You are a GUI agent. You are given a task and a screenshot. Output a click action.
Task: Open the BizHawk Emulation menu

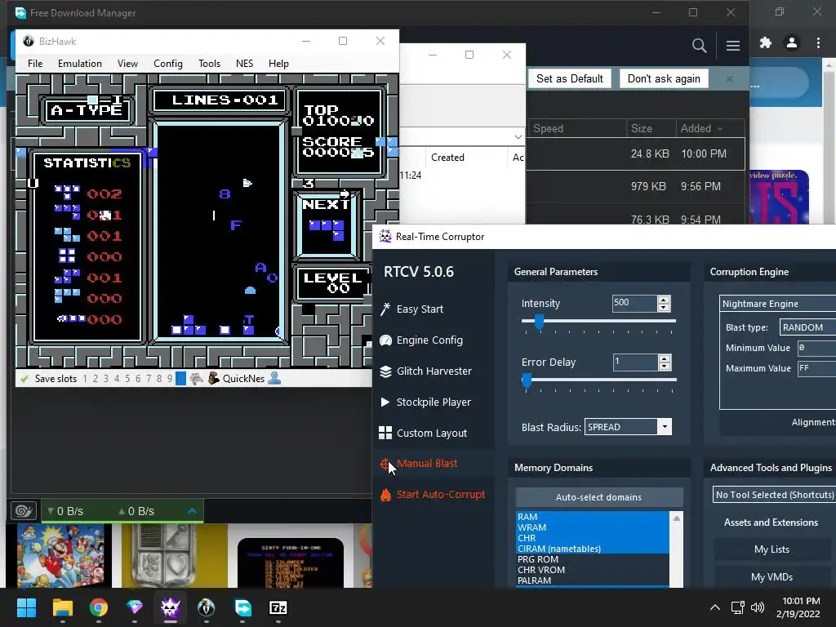(80, 64)
